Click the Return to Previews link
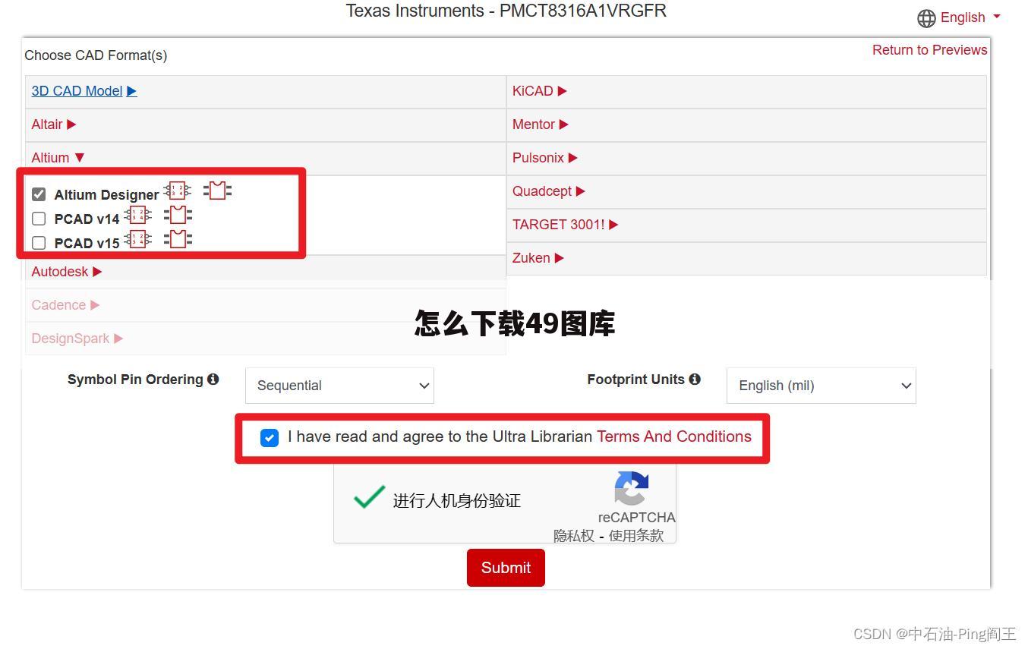The image size is (1028, 649). click(930, 50)
